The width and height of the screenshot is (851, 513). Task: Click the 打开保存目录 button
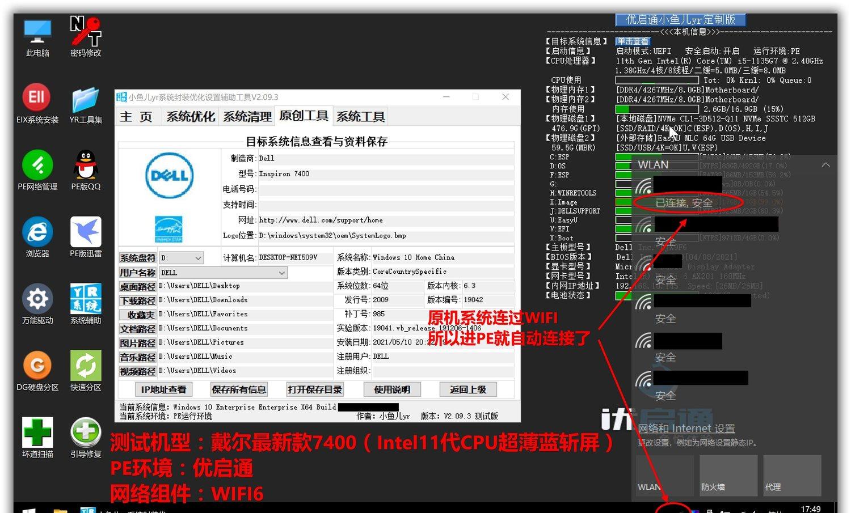(x=315, y=389)
